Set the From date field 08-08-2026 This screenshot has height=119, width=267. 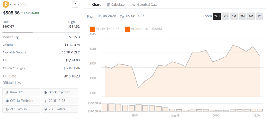coord(107,16)
